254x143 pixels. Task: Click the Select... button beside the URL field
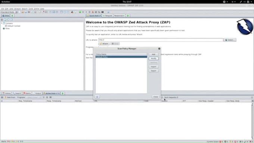click(230, 40)
